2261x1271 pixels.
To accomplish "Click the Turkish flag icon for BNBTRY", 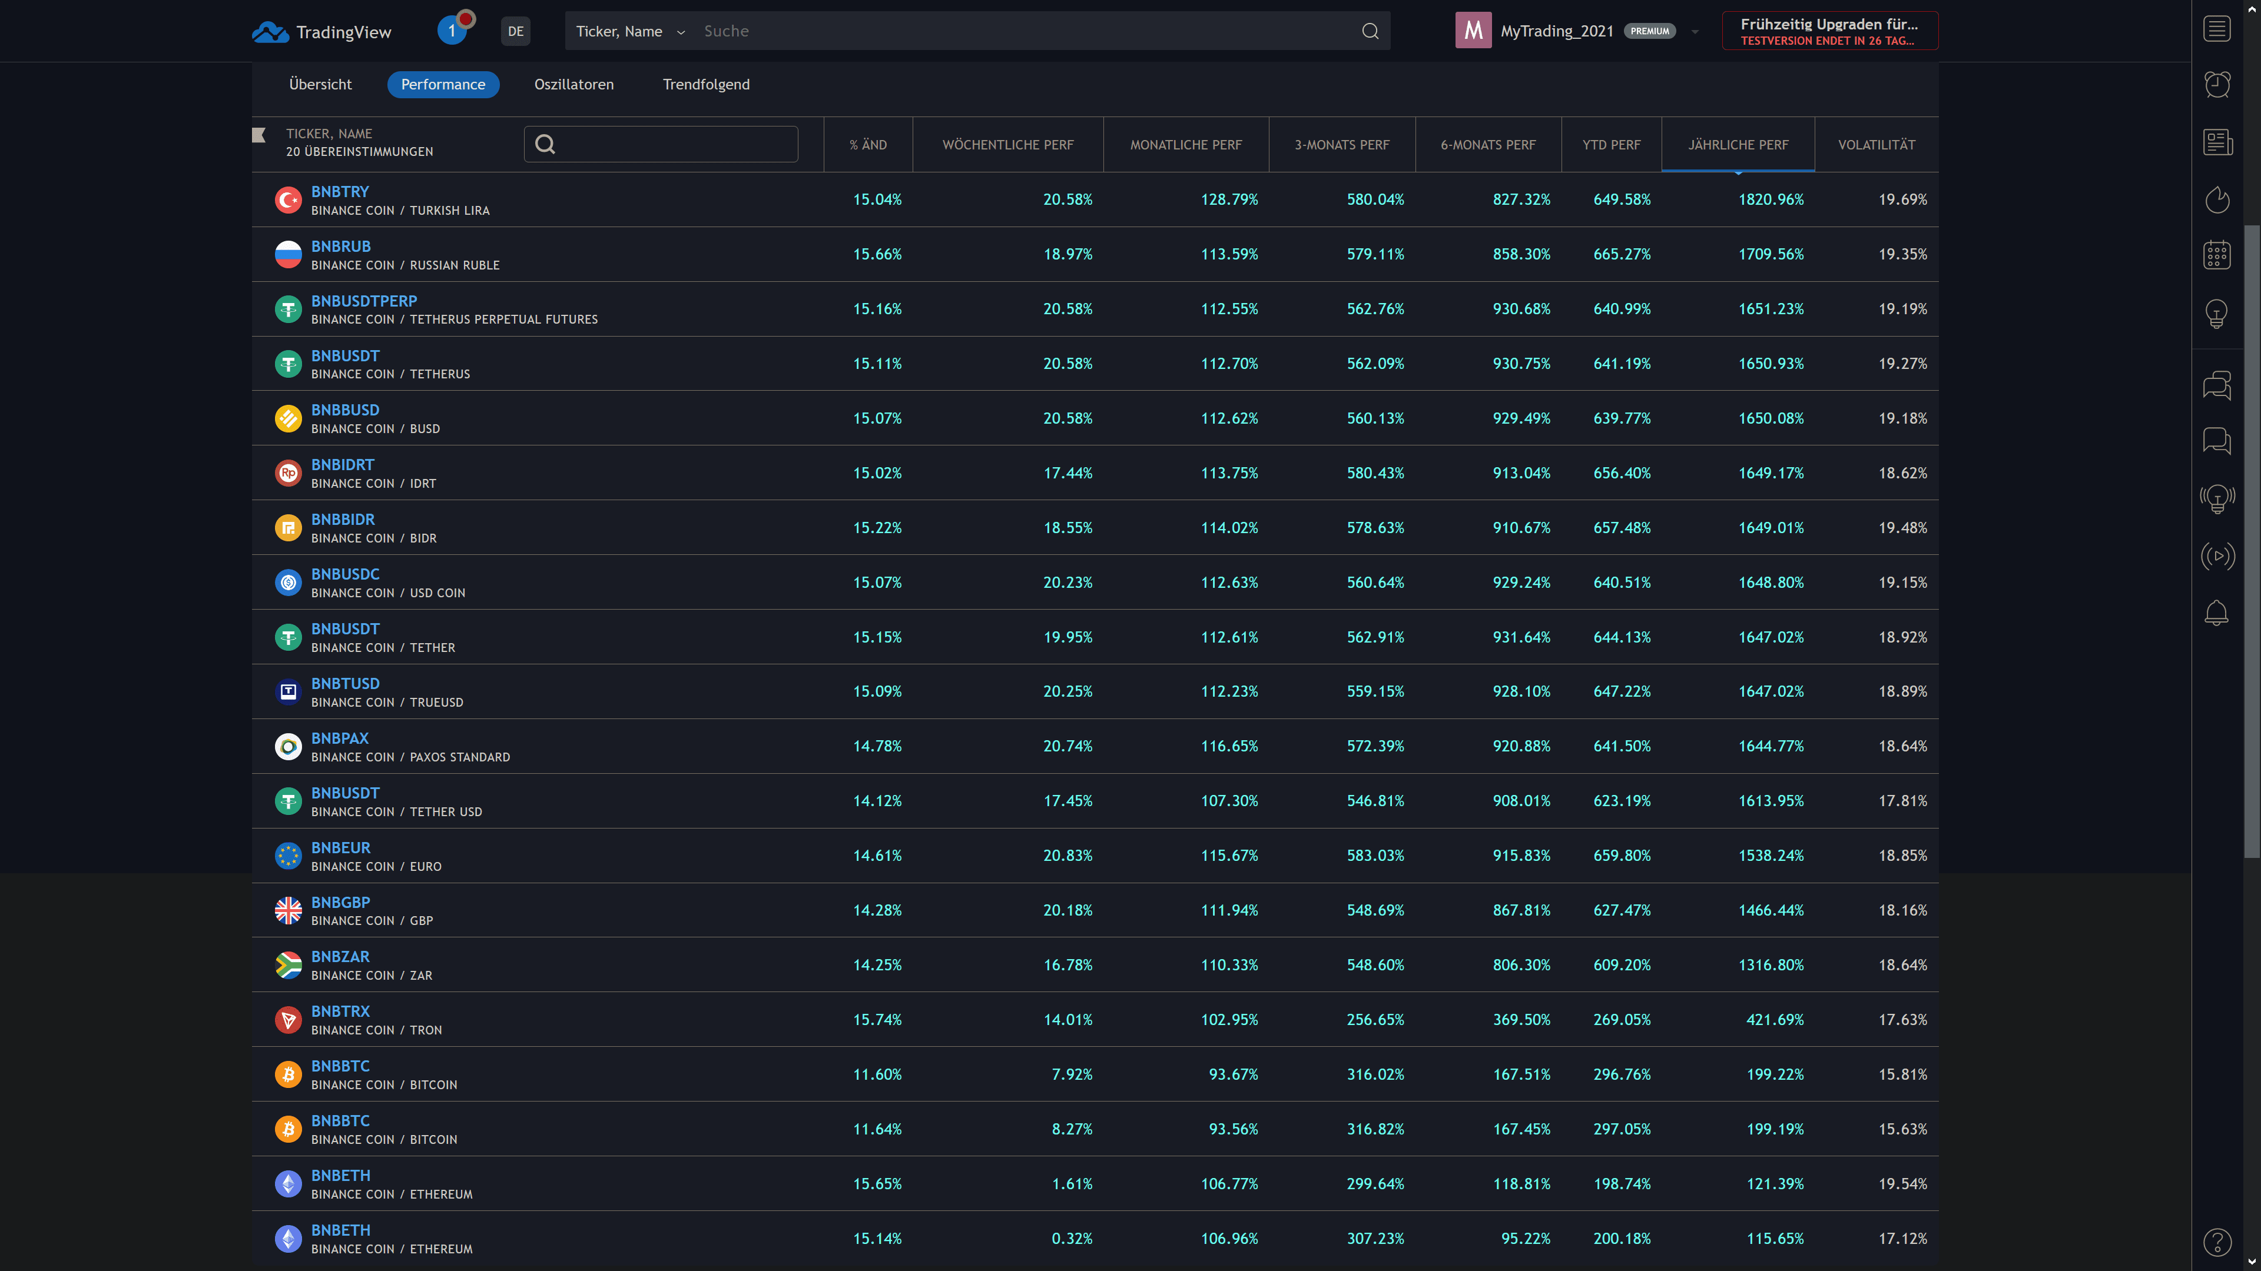I will pos(288,200).
